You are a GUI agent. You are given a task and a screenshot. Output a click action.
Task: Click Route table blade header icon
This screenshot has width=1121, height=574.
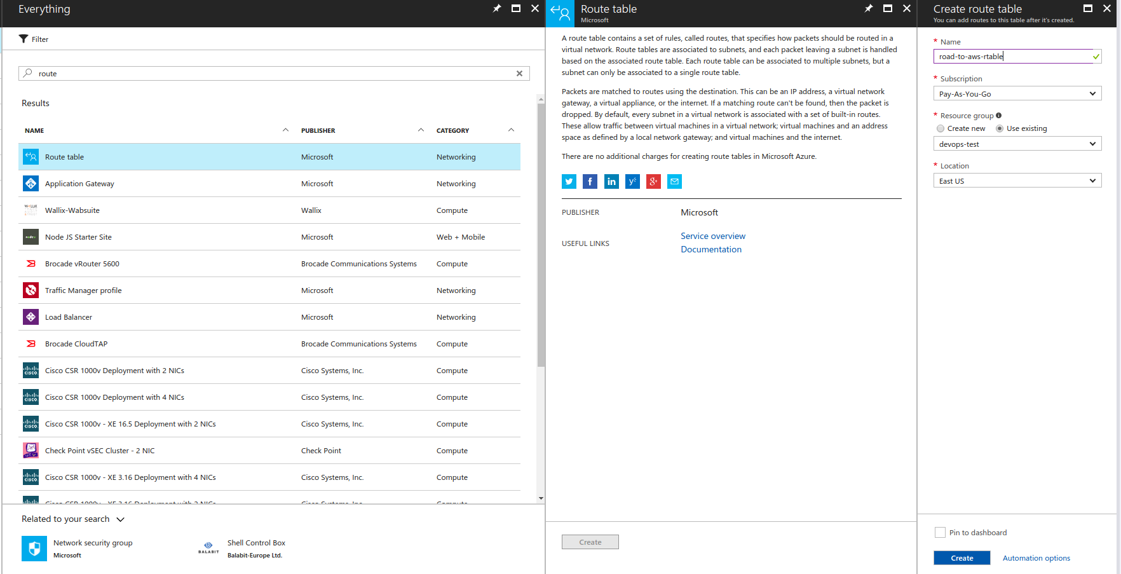click(x=560, y=13)
